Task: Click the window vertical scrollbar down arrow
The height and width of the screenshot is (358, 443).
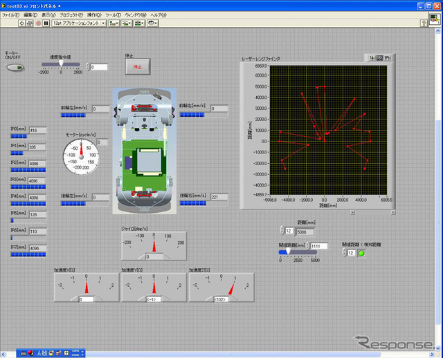Action: [x=438, y=348]
